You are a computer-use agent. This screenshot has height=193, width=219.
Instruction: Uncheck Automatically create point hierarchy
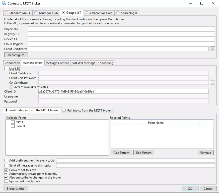pos(6,174)
